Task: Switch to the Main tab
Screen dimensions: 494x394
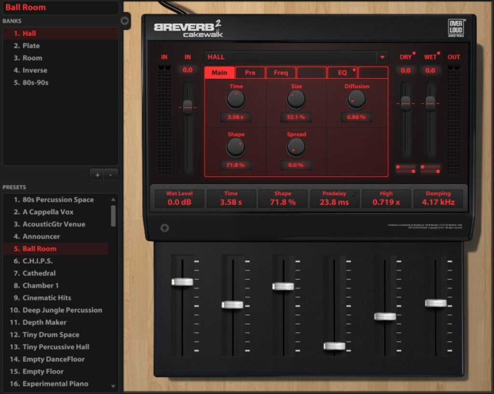Action: tap(220, 73)
